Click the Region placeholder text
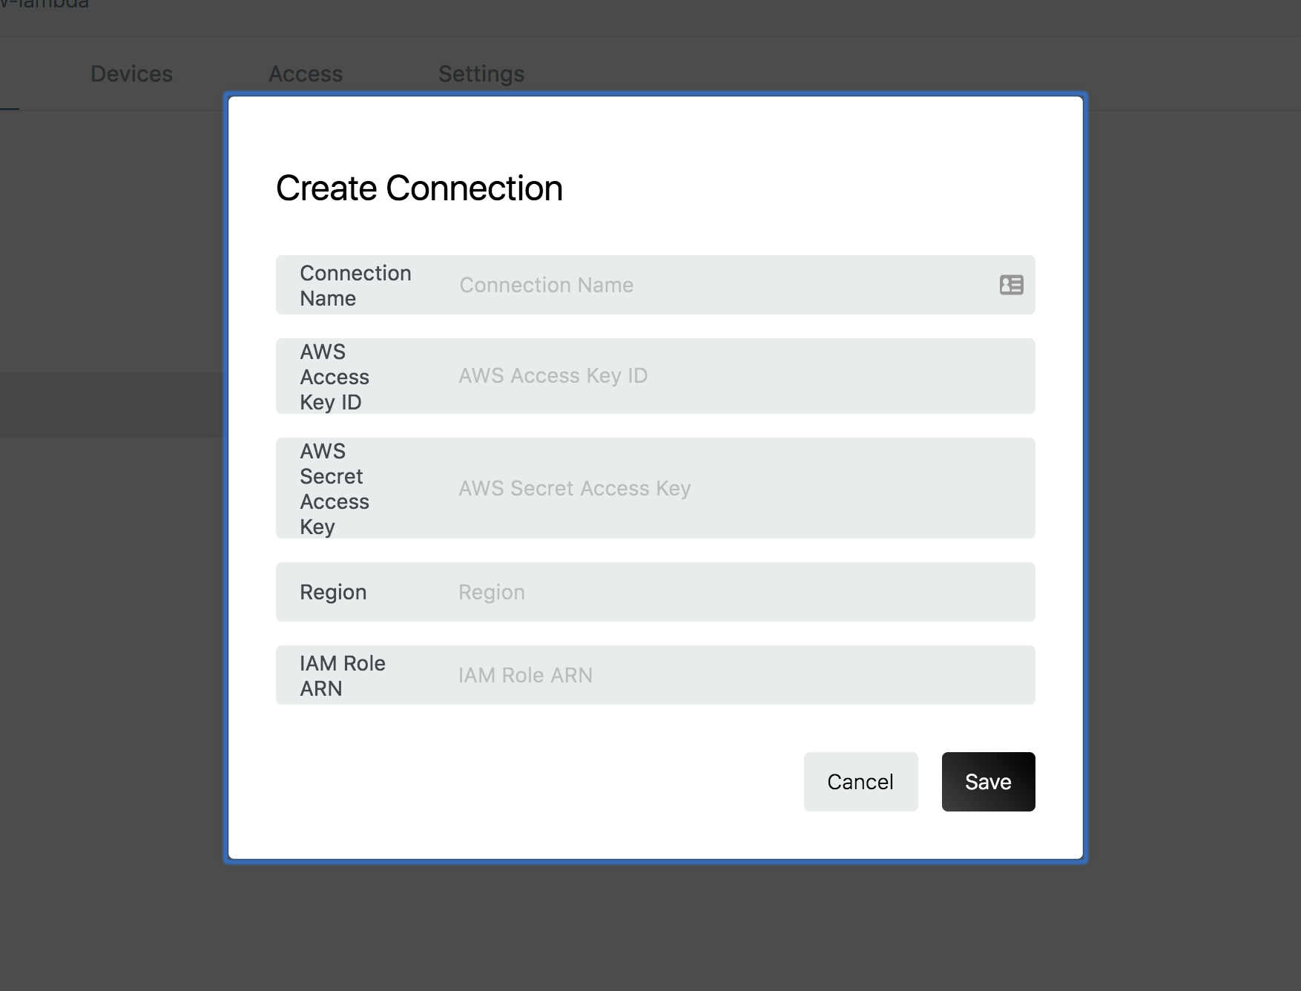1301x991 pixels. click(491, 591)
